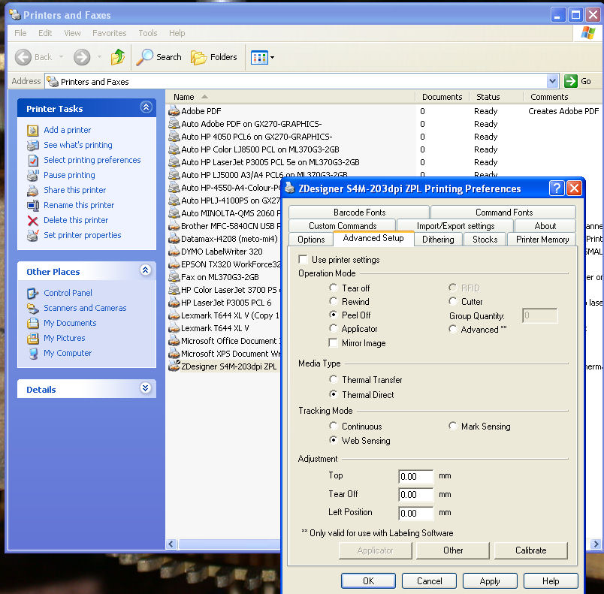This screenshot has width=604, height=594.
Task: Collapse the Other Places panel
Action: [145, 270]
